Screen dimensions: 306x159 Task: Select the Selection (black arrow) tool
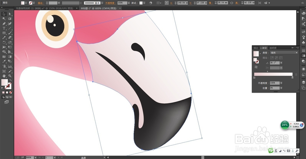click(x=4, y=14)
